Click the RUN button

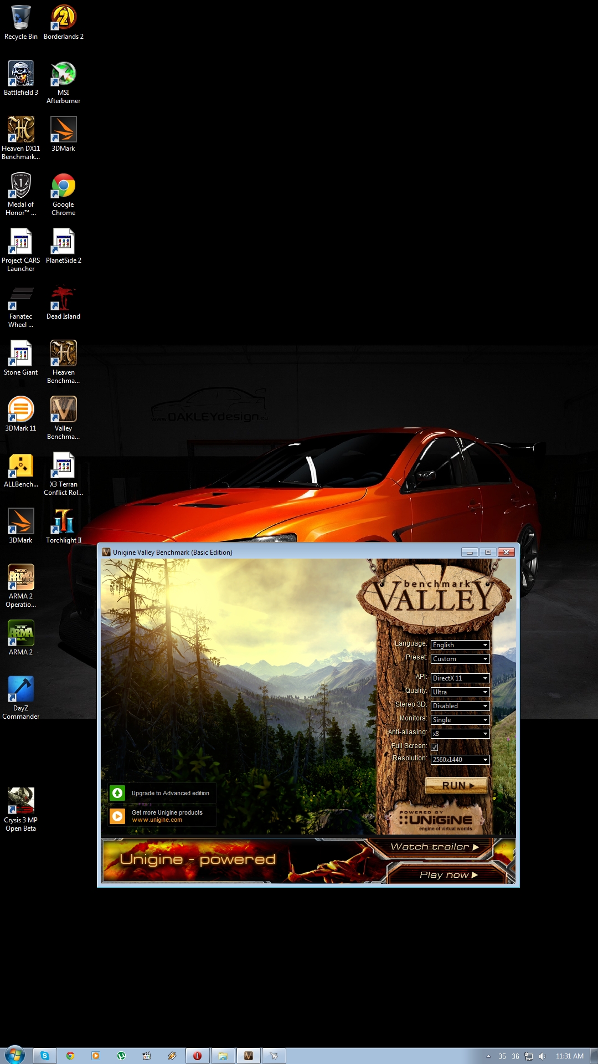[457, 785]
